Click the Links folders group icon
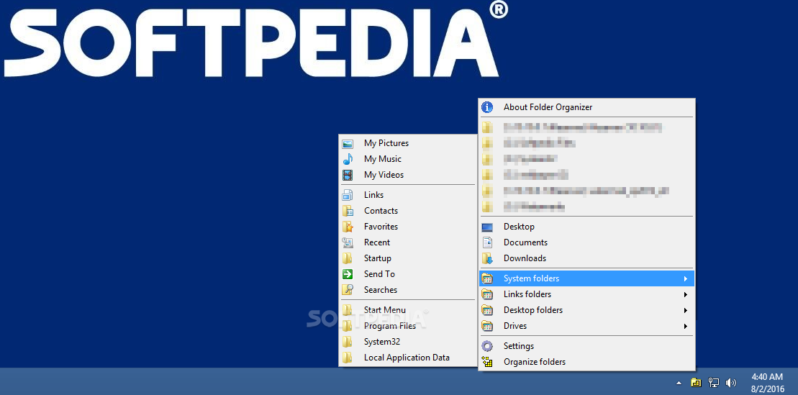 pyautogui.click(x=487, y=294)
